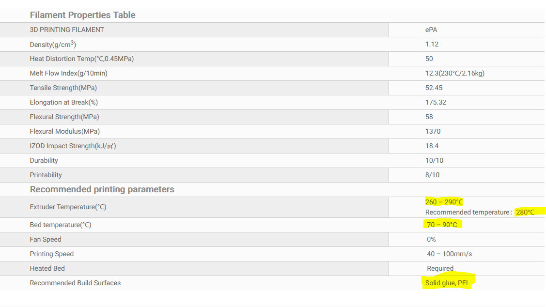Select highlighted 260 – 290°C extruder range

tap(444, 202)
